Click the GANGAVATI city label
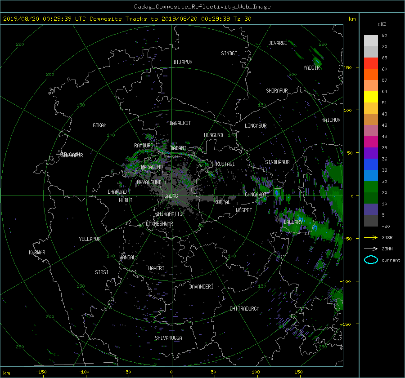 pos(257,194)
